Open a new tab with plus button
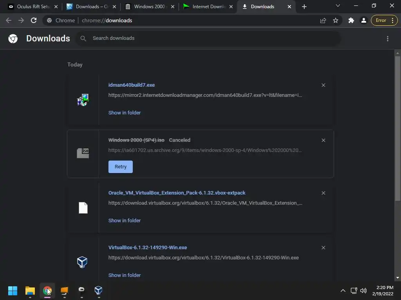The width and height of the screenshot is (401, 300). (304, 7)
